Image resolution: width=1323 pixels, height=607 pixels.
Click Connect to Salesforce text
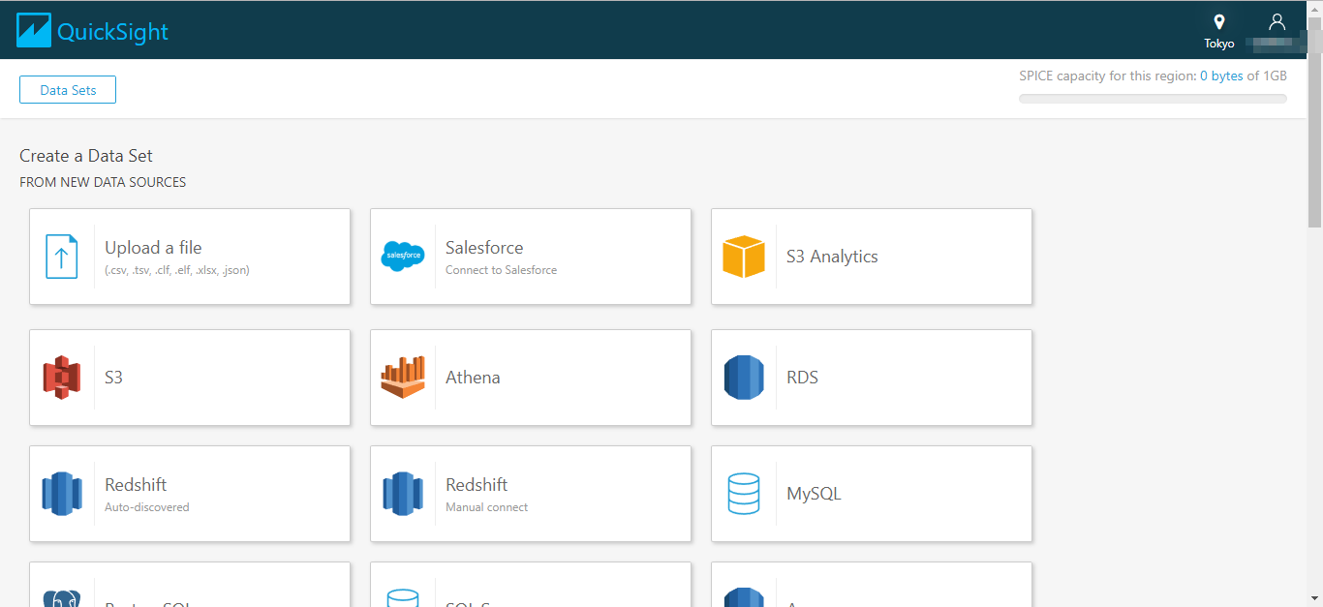(x=501, y=269)
